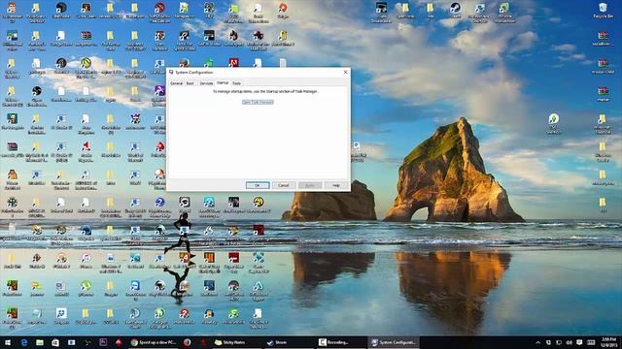
Task: Select the Recycle Bin desktop icon
Action: pos(603,11)
